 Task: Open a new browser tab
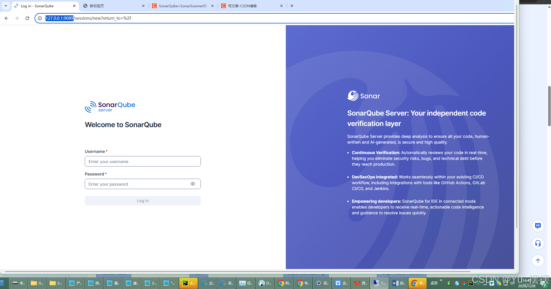coord(292,6)
